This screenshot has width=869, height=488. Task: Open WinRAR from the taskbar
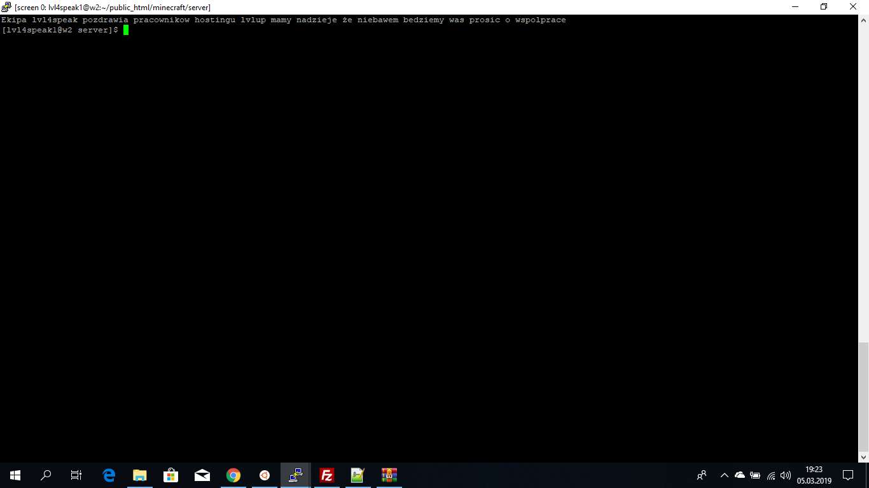click(x=389, y=475)
